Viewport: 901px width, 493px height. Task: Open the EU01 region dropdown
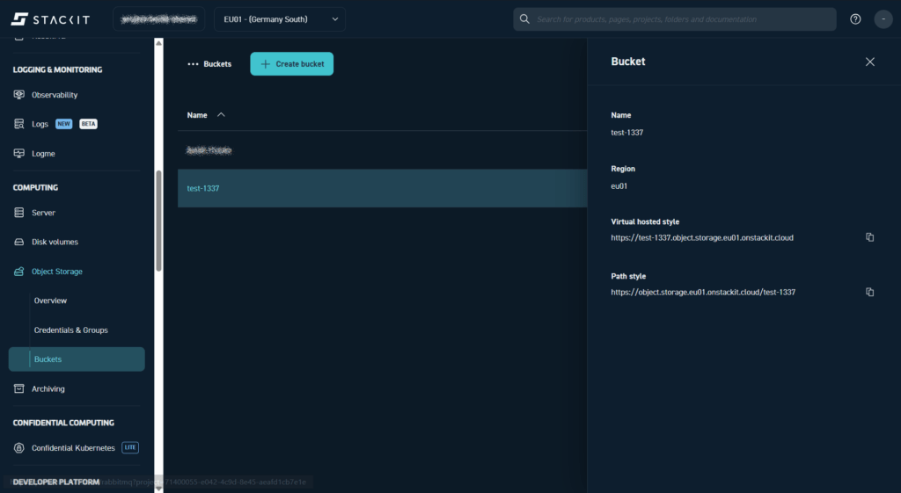pos(280,19)
